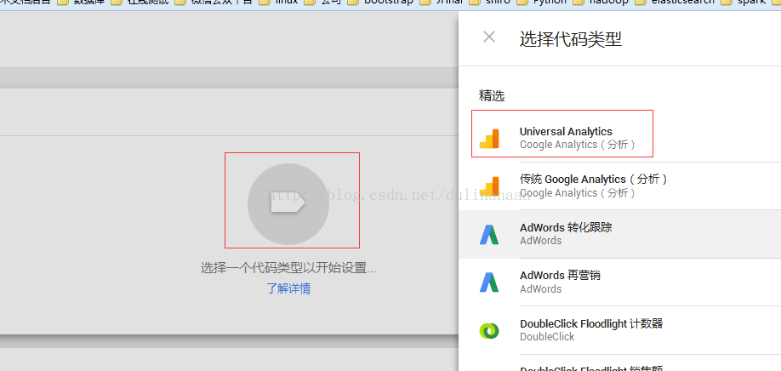
Task: Open the spark bookmark folder
Action: pyautogui.click(x=744, y=2)
